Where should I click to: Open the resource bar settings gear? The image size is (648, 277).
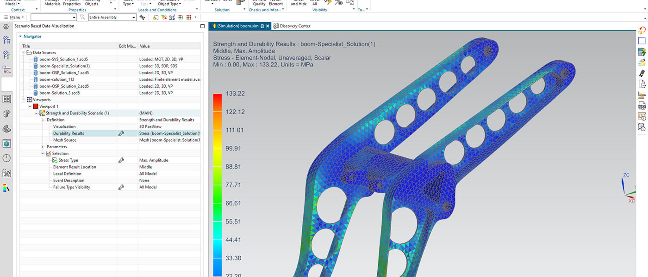coord(6,27)
